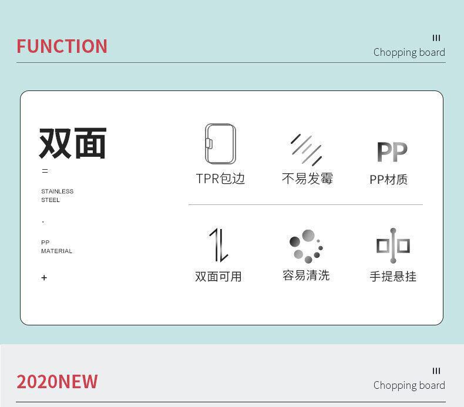Click the large 双面 title text
This screenshot has height=407, width=464.
tap(72, 143)
